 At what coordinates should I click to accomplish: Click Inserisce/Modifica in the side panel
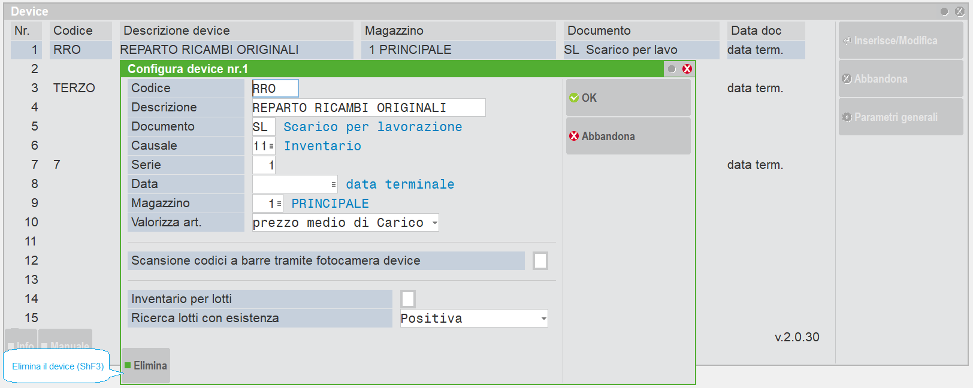901,41
